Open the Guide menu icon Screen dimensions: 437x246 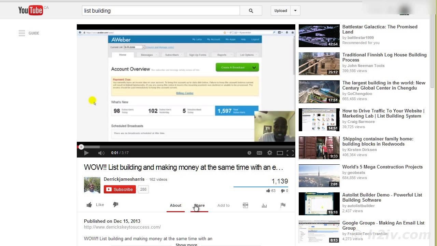pyautogui.click(x=22, y=33)
